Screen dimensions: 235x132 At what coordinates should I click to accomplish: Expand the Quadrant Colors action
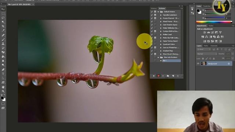click(x=161, y=44)
